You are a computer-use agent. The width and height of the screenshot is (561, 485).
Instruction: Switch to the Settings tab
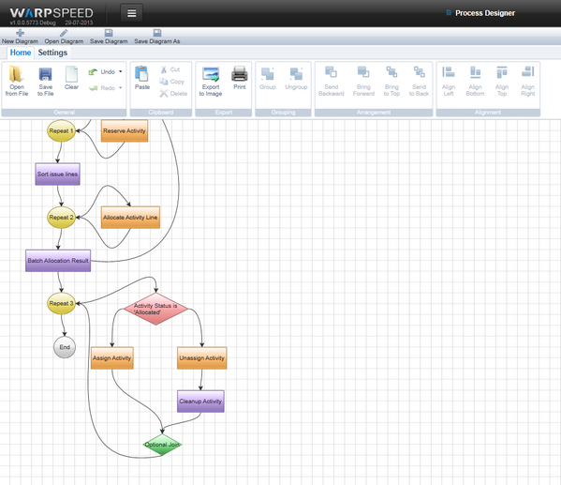click(x=52, y=53)
